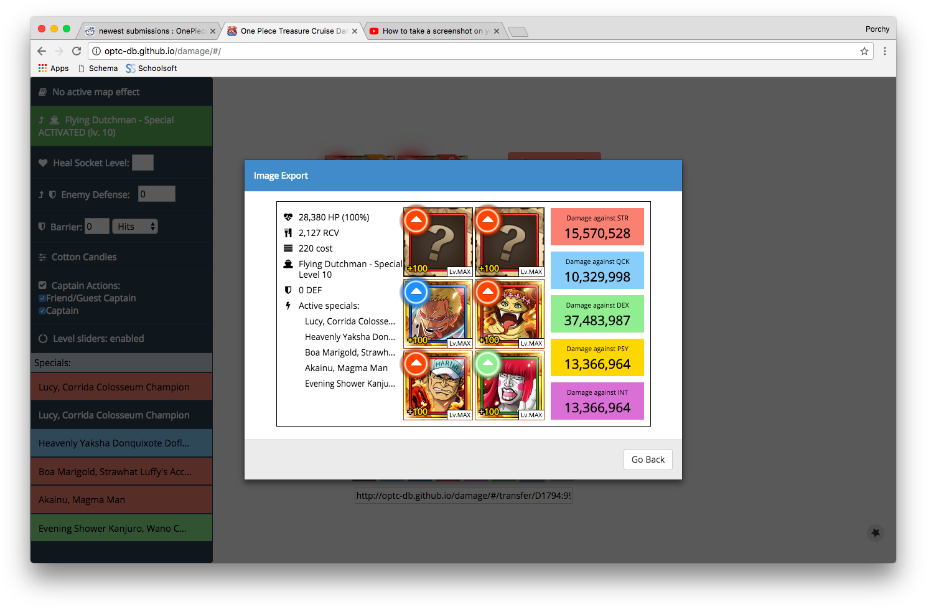Click the cost bars icon in export
This screenshot has width=926, height=609.
pyautogui.click(x=288, y=248)
